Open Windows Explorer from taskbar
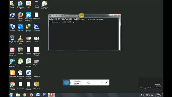The width and height of the screenshot is (172, 97). (18, 95)
